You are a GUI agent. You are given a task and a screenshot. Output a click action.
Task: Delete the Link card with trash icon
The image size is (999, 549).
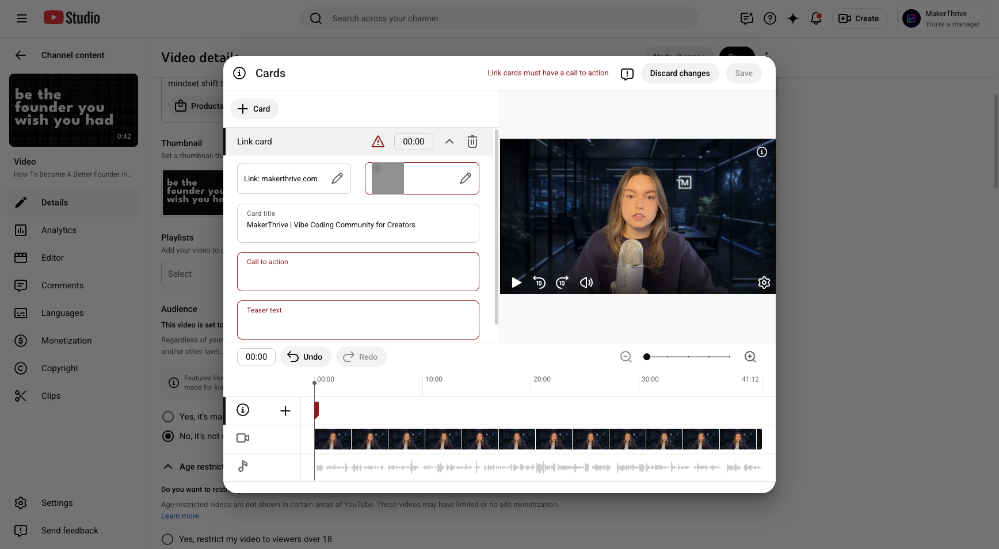tap(472, 142)
